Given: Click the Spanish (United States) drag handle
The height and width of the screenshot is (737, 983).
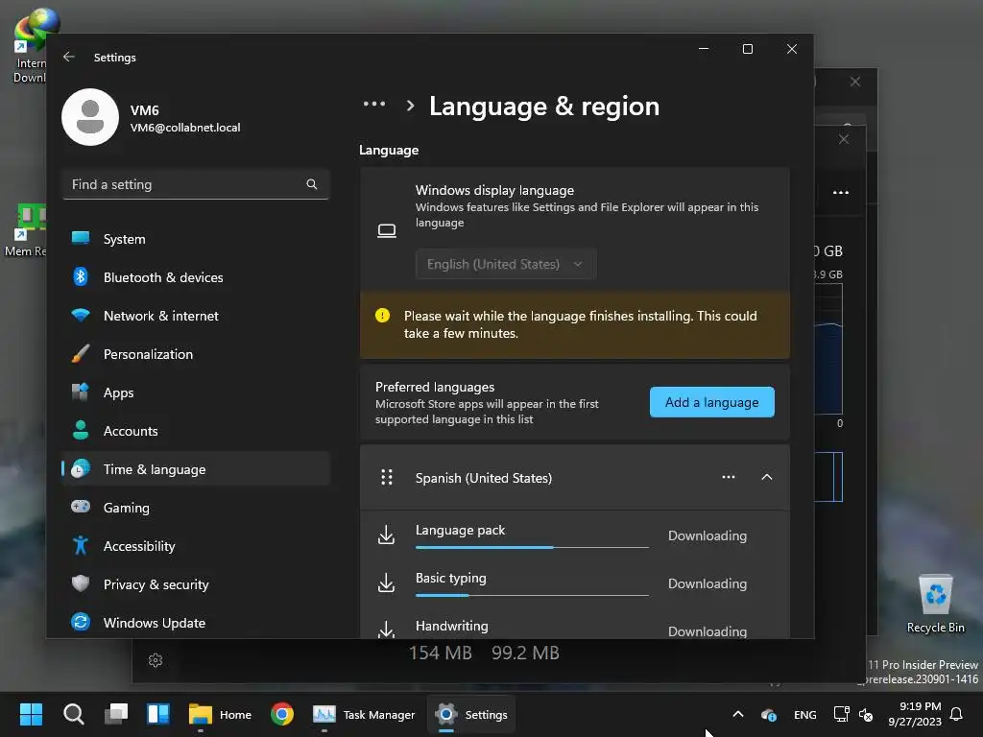Looking at the screenshot, I should (387, 478).
